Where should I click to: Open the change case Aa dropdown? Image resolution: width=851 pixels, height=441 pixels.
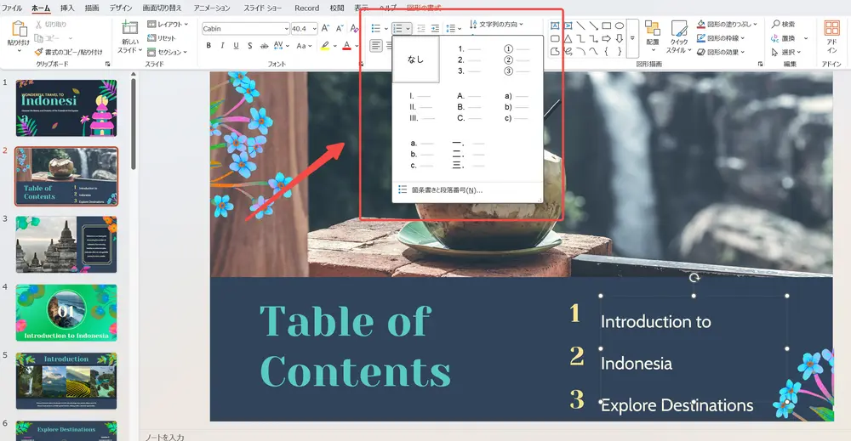tap(310, 46)
